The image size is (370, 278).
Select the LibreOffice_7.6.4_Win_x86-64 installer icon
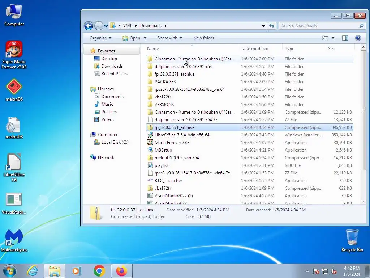pyautogui.click(x=150, y=135)
